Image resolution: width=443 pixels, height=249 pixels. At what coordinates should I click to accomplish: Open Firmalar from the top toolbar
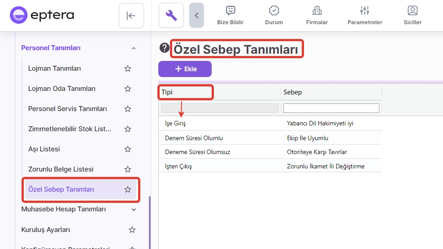317,15
